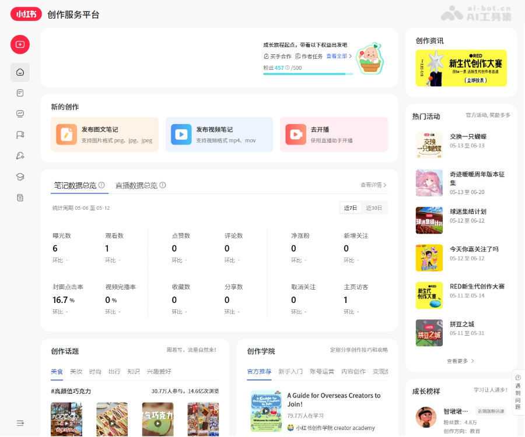Switch to 直播数据总览 tab
This screenshot has height=437, width=525.
pyautogui.click(x=140, y=185)
